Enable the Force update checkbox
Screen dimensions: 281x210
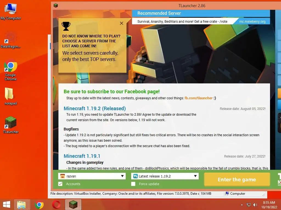[x=133, y=184]
